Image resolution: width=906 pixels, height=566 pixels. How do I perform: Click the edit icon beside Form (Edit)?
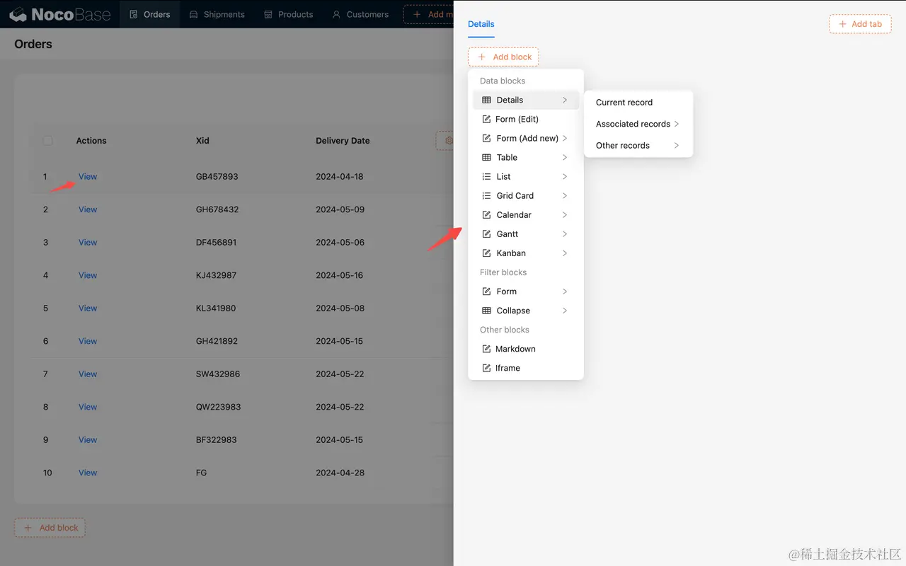click(x=486, y=120)
